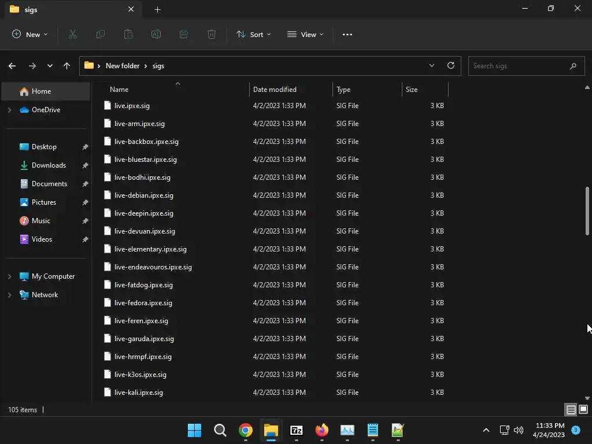The image size is (592, 444).
Task: Open Videos in Quick access
Action: pos(42,239)
